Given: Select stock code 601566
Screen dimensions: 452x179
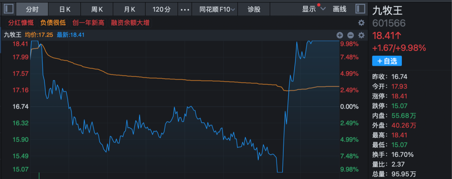Looking at the screenshot, I should (389, 23).
